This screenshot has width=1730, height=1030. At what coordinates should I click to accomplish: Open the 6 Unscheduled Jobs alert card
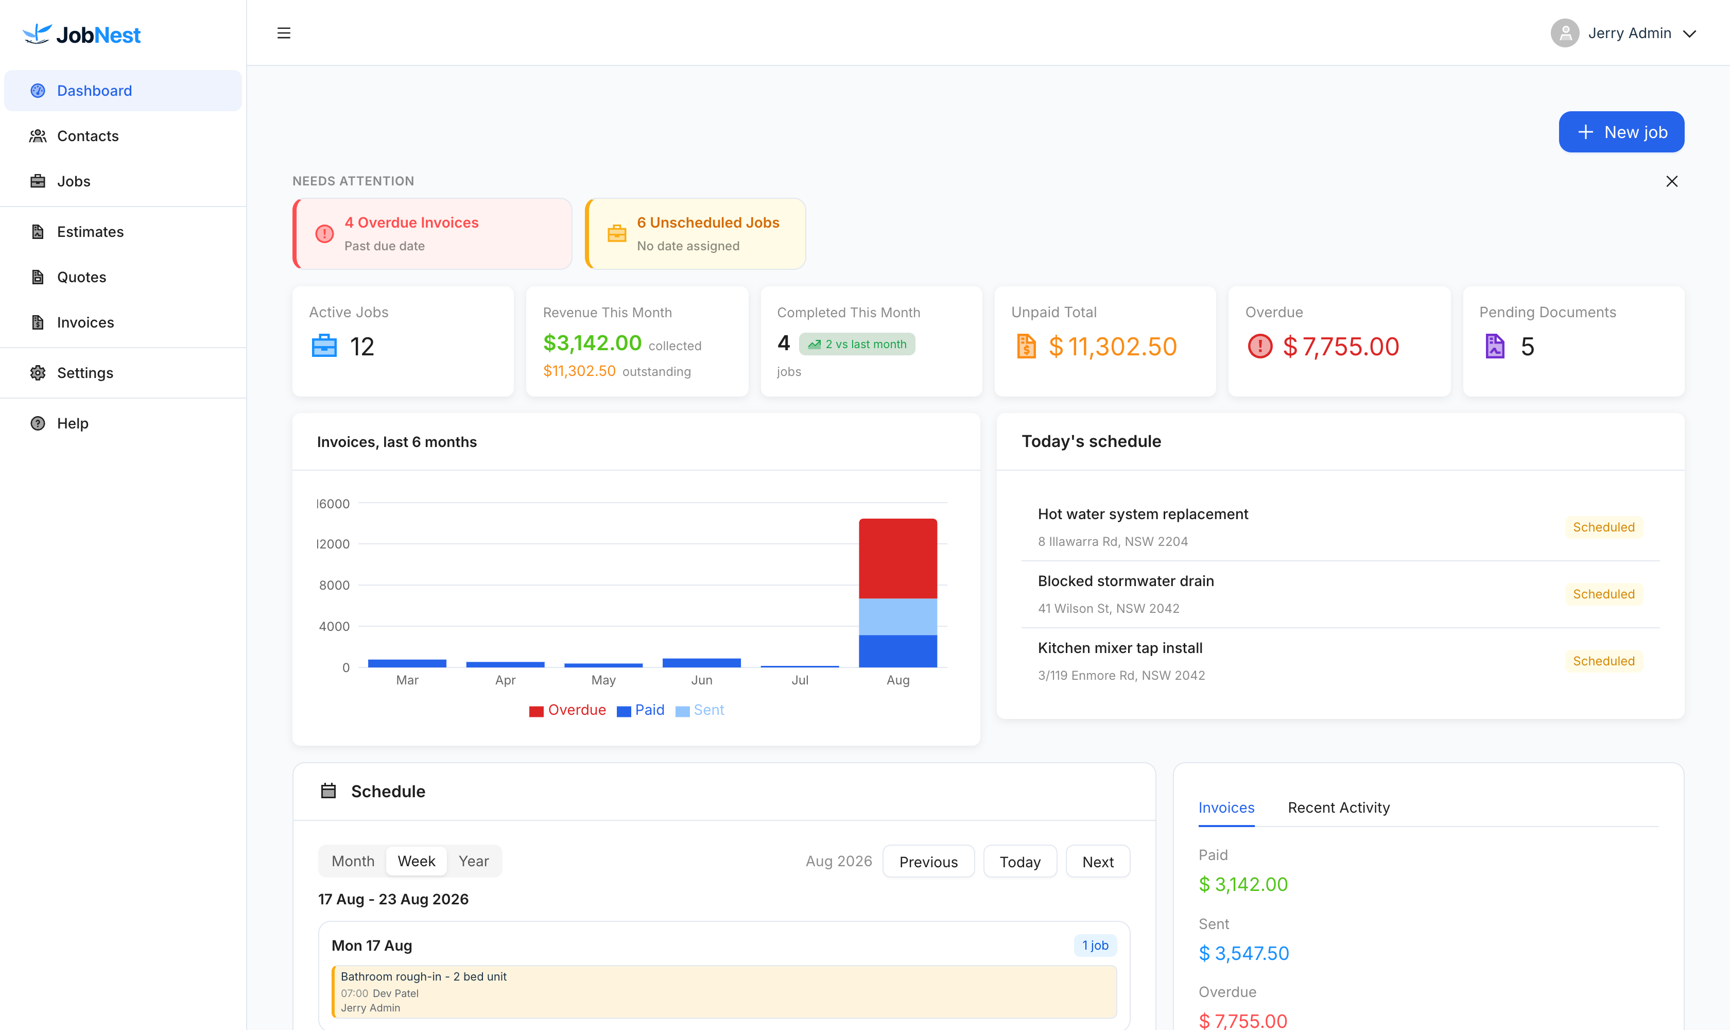click(x=695, y=234)
